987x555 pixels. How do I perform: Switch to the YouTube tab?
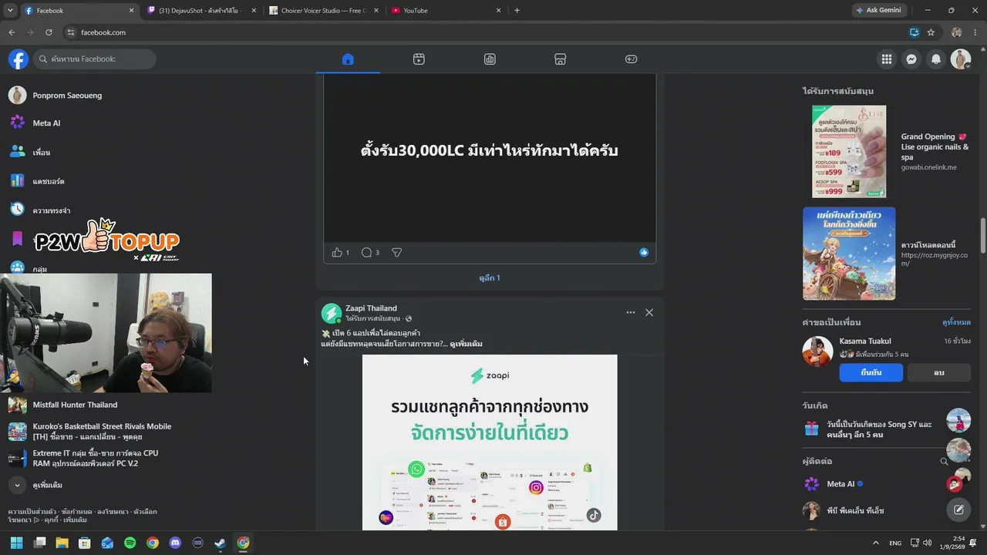(446, 11)
